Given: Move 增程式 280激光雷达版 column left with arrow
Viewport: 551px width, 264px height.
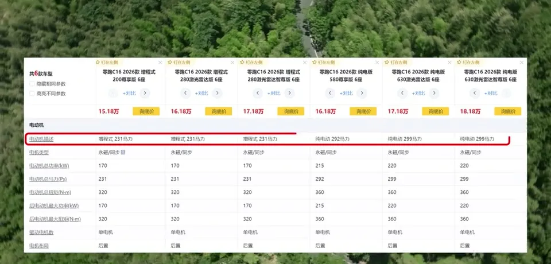Looking at the screenshot, I should point(185,93).
